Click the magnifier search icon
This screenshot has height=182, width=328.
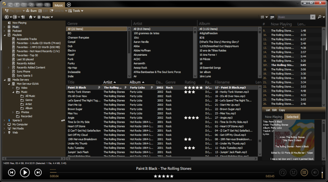(x=319, y=17)
